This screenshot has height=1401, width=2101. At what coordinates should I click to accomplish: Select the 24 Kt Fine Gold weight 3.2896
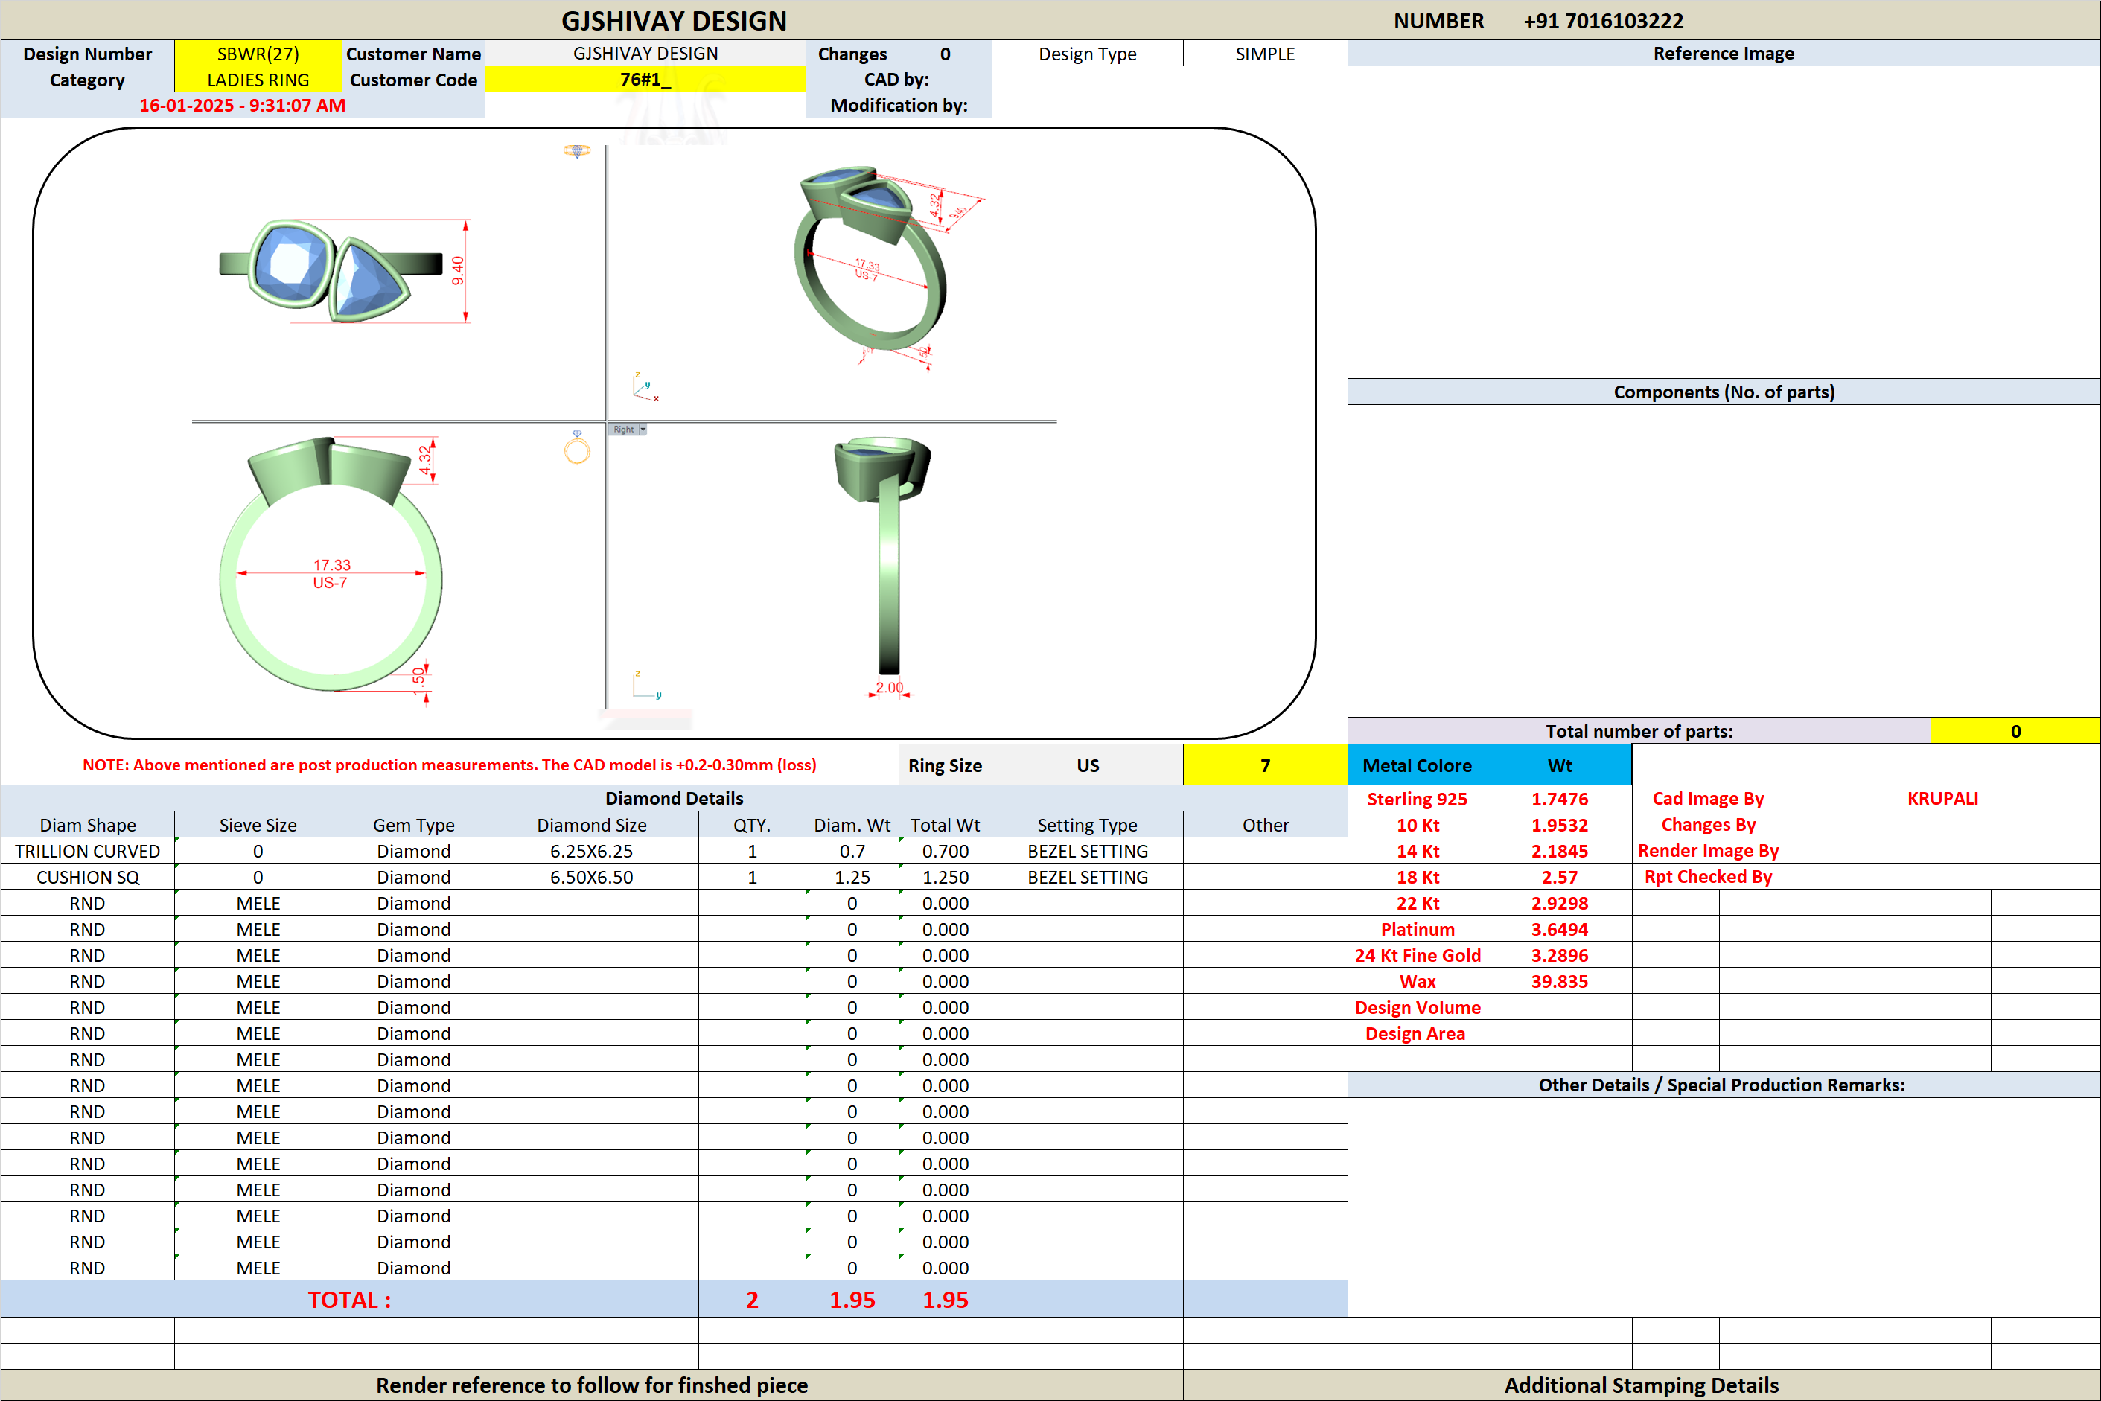pos(1560,955)
